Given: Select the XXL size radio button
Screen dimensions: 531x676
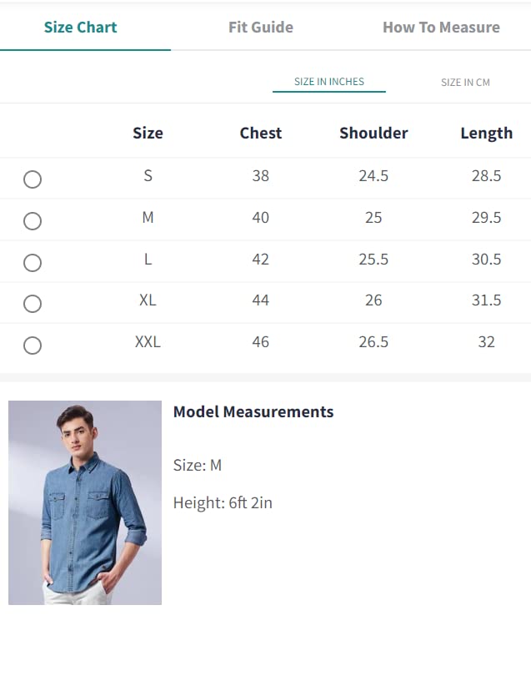Looking at the screenshot, I should tap(33, 346).
